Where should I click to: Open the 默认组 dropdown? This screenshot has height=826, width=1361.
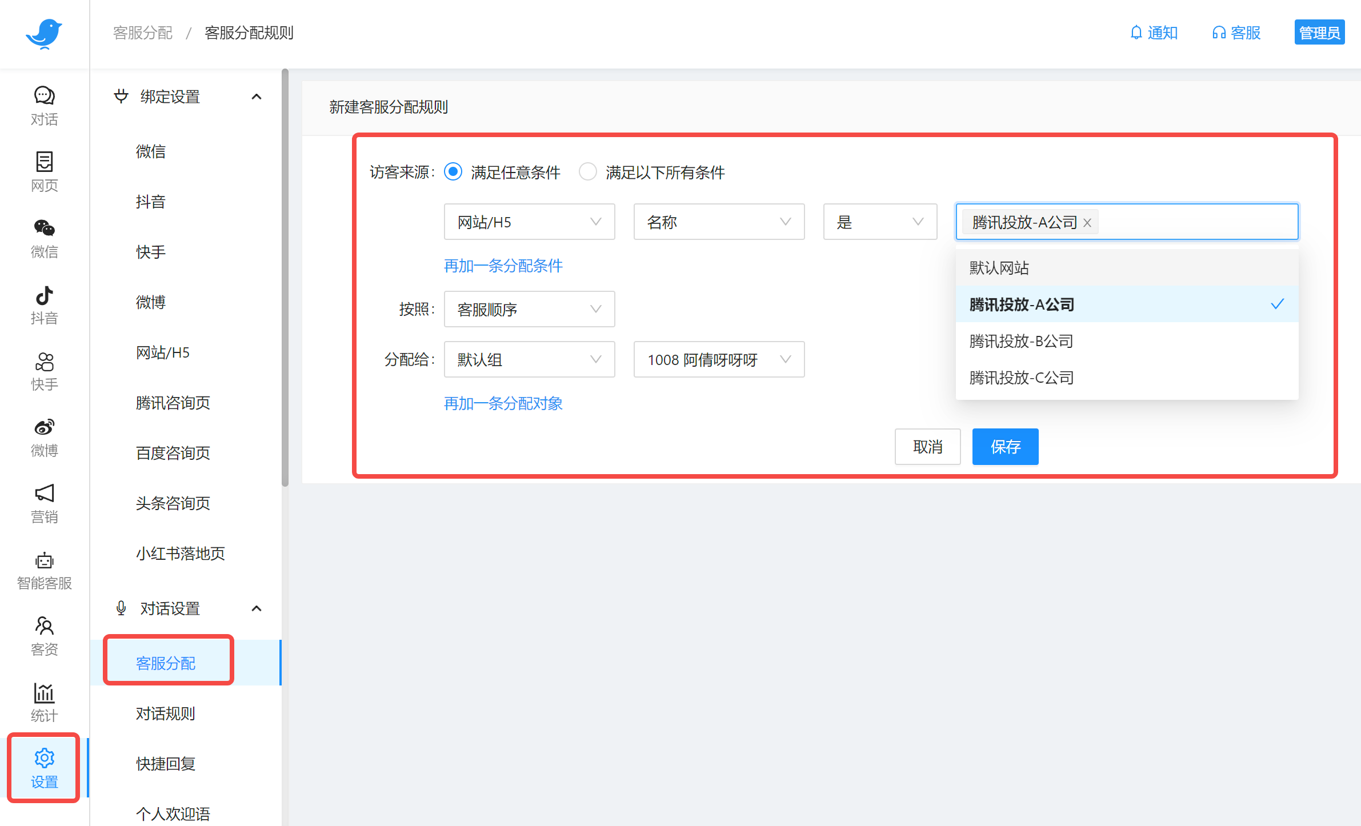click(x=529, y=359)
